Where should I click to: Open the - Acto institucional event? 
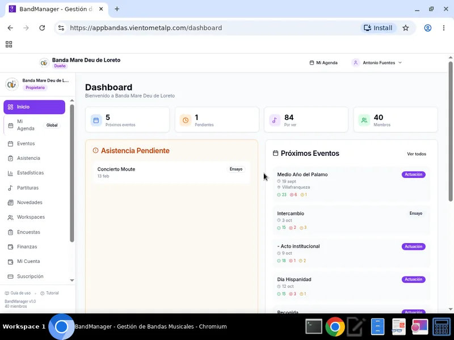[x=351, y=253]
